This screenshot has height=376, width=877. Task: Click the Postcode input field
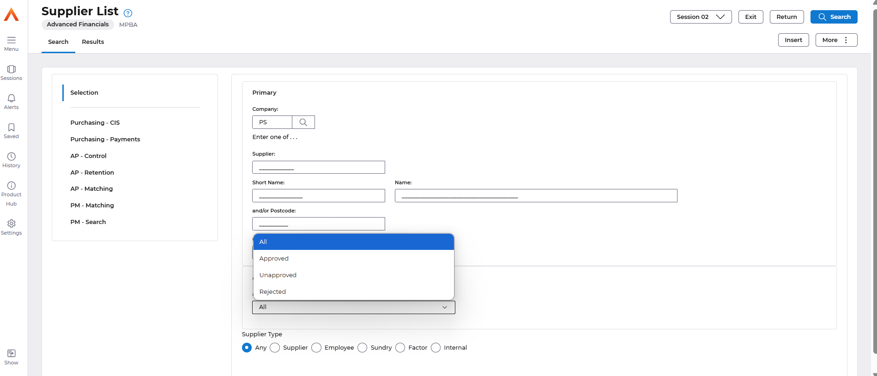click(x=319, y=224)
